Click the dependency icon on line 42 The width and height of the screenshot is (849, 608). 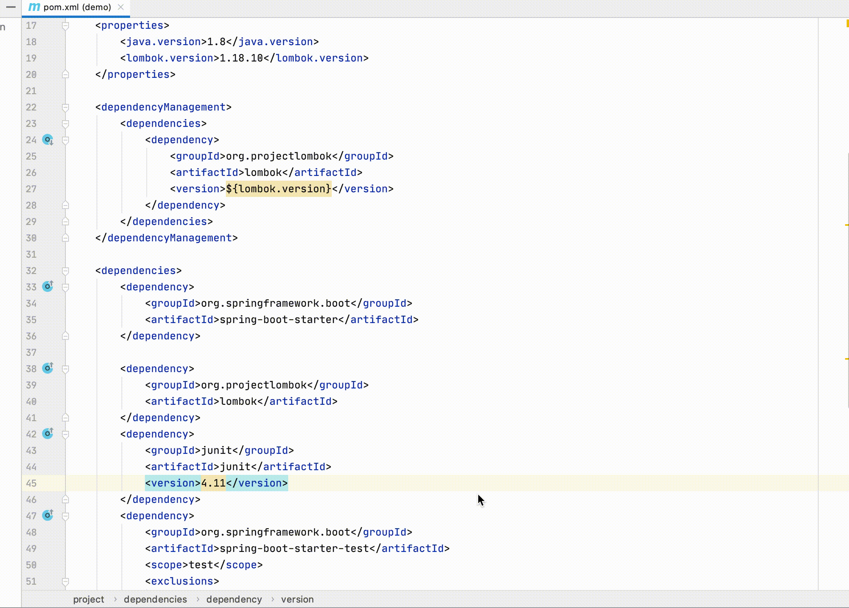click(x=48, y=434)
